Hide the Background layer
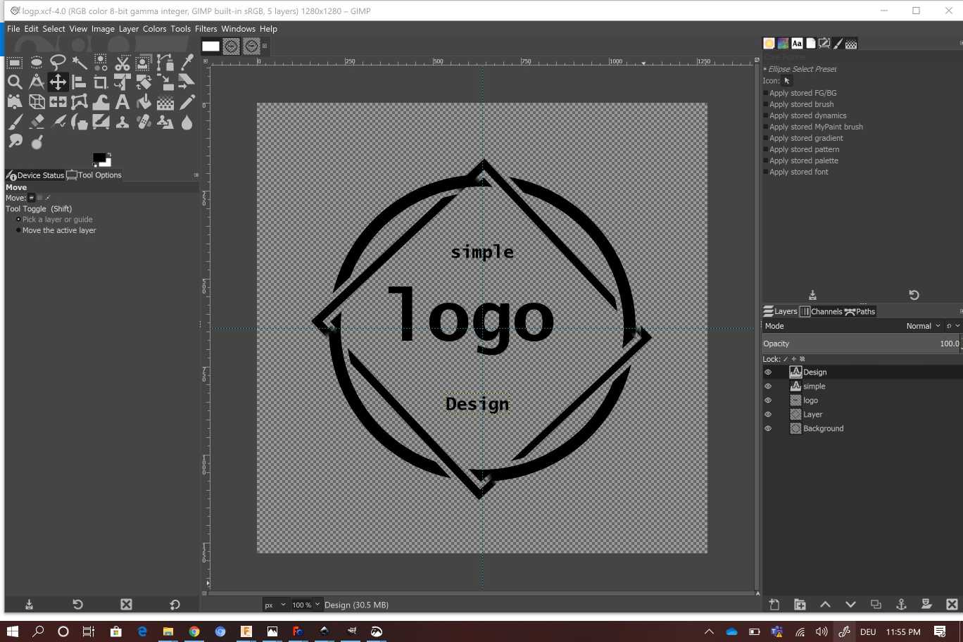Screen dimensions: 963x642 point(768,429)
